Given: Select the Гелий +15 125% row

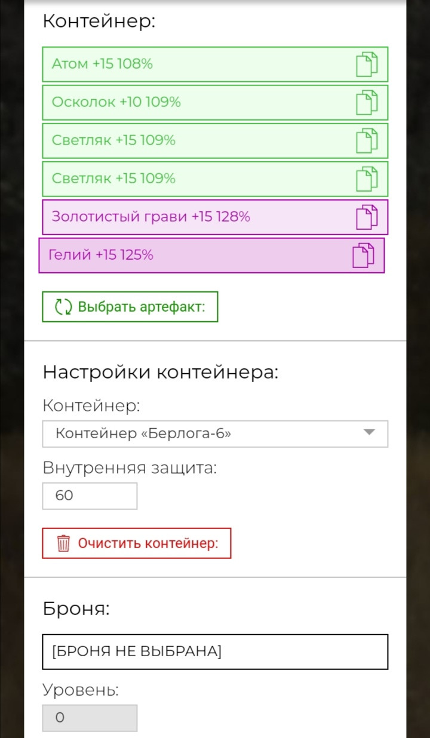Looking at the screenshot, I should point(211,256).
